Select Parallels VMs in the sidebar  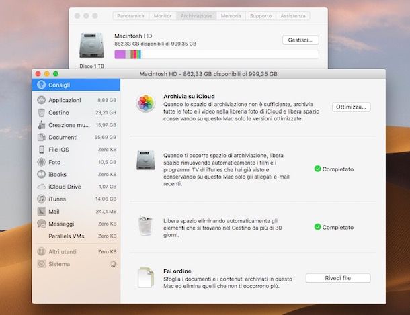[x=76, y=236]
